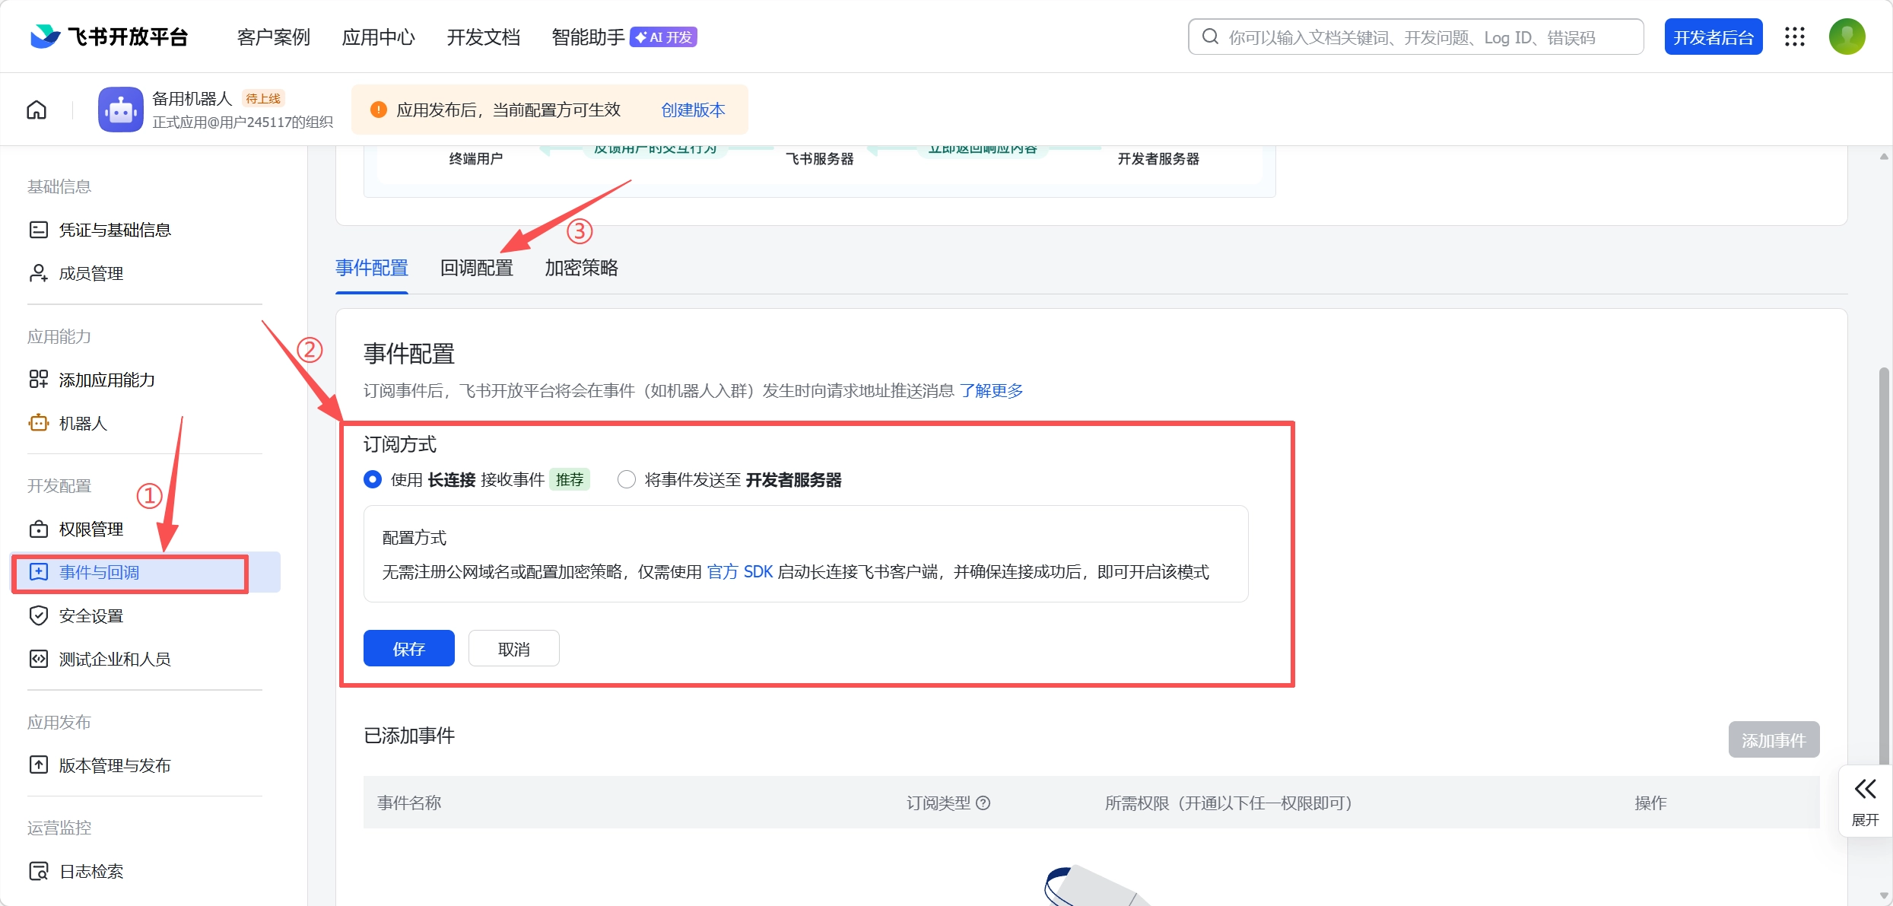Click 开发者后台 button in header
This screenshot has height=906, width=1893.
tap(1713, 37)
